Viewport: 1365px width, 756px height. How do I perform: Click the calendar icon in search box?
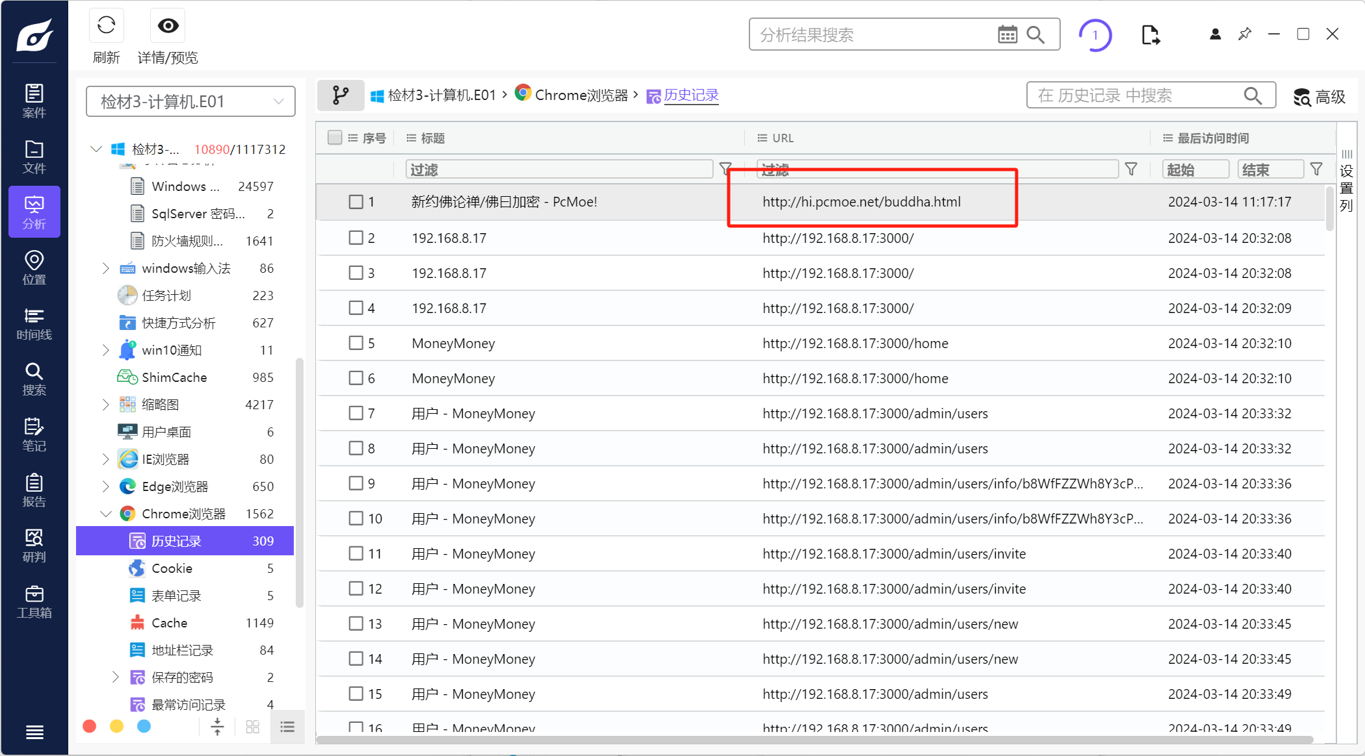[1007, 34]
